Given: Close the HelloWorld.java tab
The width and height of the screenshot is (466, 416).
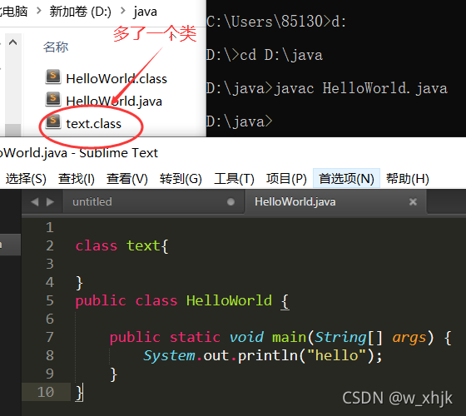Looking at the screenshot, I should tap(413, 202).
